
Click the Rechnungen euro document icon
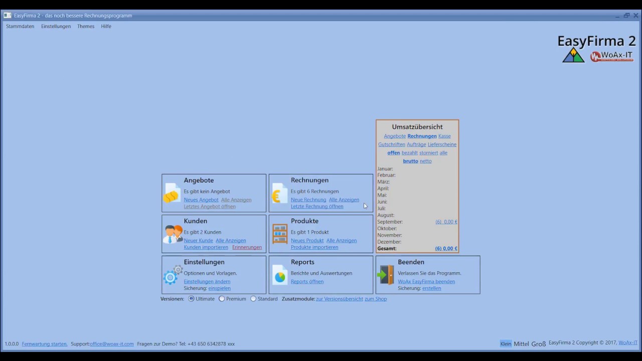279,193
